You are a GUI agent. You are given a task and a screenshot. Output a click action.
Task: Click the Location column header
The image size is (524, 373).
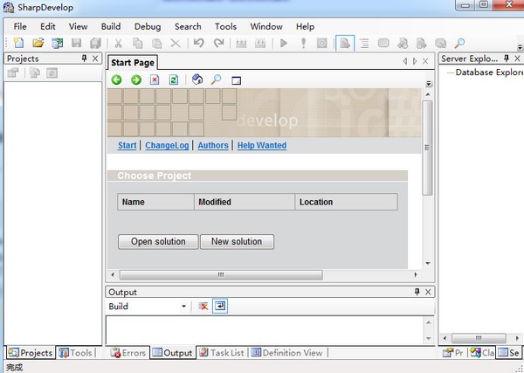coord(346,202)
